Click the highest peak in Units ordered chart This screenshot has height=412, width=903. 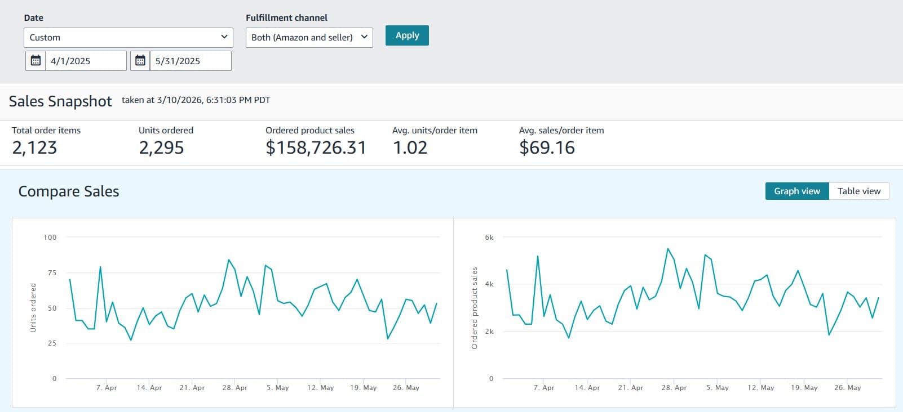point(228,259)
